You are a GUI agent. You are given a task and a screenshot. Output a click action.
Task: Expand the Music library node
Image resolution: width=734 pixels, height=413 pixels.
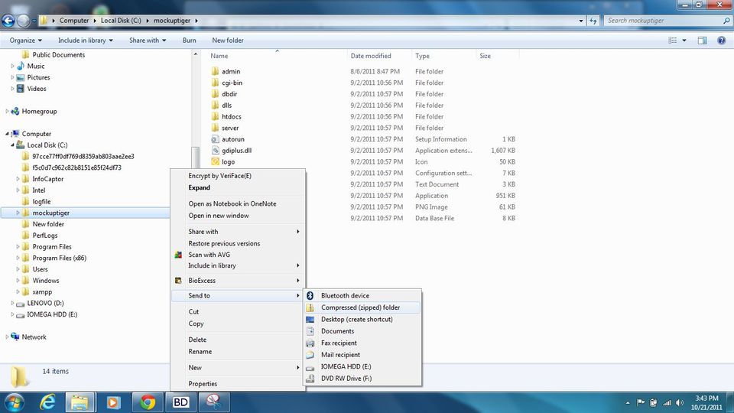[x=13, y=66]
